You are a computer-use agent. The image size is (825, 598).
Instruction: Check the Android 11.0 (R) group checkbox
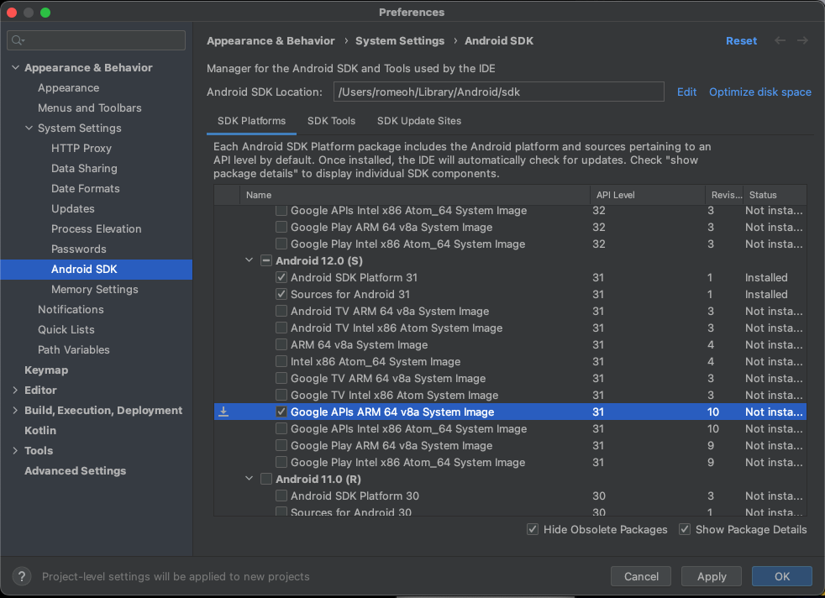pyautogui.click(x=266, y=479)
